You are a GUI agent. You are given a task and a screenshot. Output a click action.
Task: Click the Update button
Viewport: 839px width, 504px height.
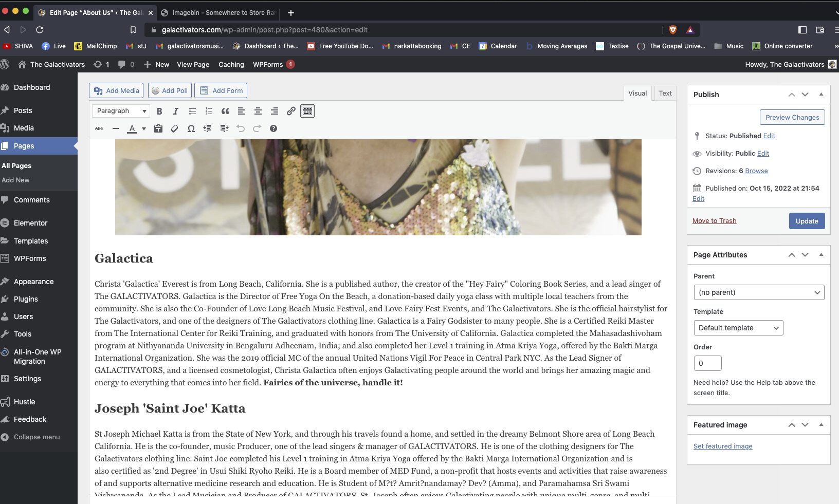tap(807, 221)
